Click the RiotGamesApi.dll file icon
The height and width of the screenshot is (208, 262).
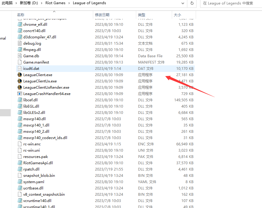click(20, 163)
